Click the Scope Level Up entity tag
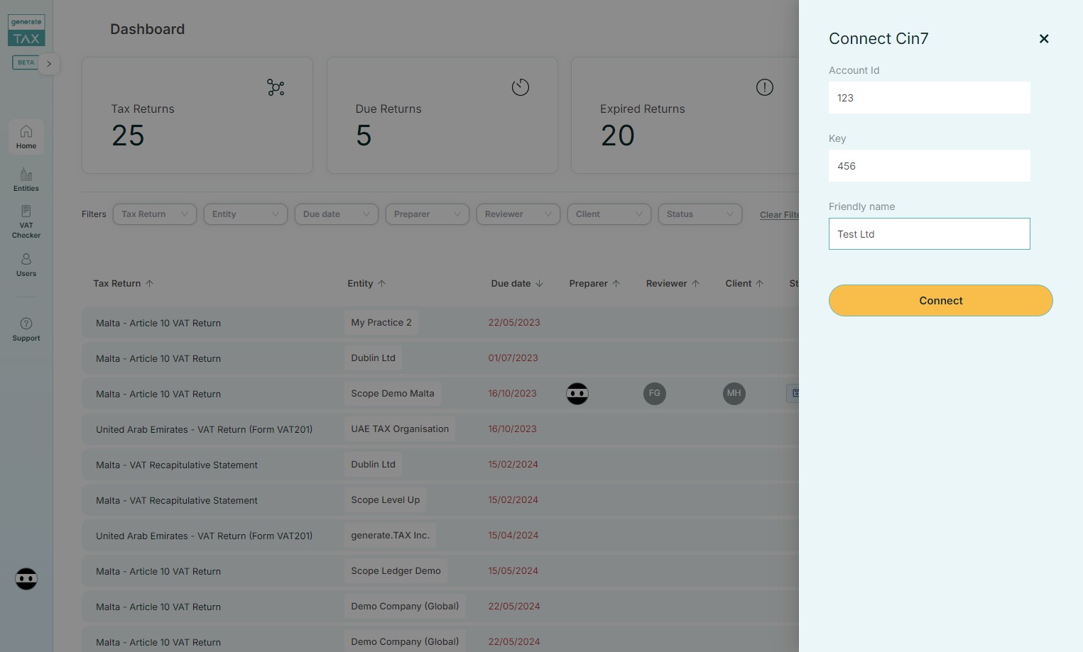 point(386,500)
